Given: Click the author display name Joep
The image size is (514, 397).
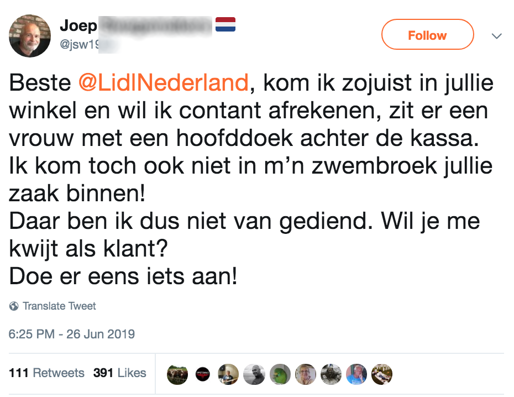Looking at the screenshot, I should coord(78,26).
